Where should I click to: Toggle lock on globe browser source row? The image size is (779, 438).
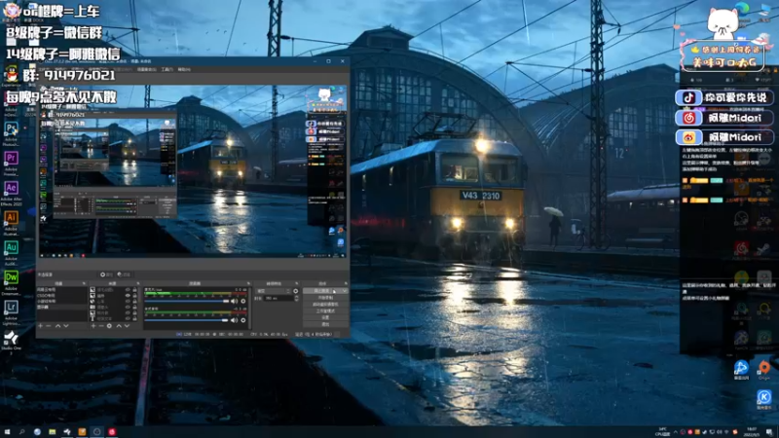pyautogui.click(x=134, y=302)
